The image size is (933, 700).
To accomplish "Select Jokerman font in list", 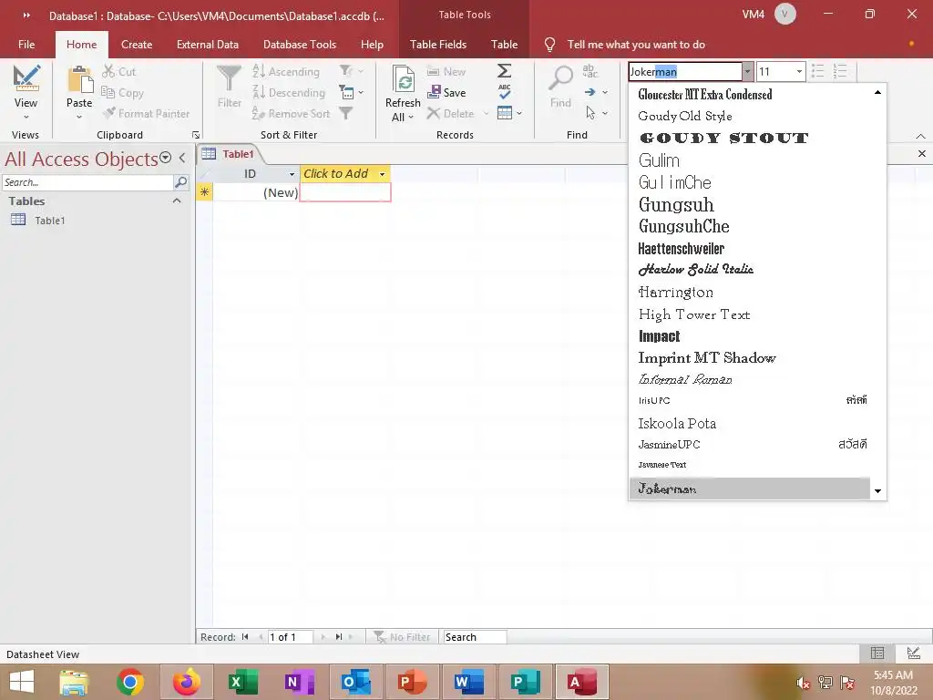I will point(750,489).
